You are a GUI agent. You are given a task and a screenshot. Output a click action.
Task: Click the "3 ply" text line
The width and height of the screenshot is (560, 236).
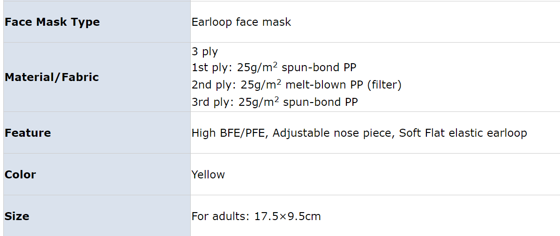[205, 52]
